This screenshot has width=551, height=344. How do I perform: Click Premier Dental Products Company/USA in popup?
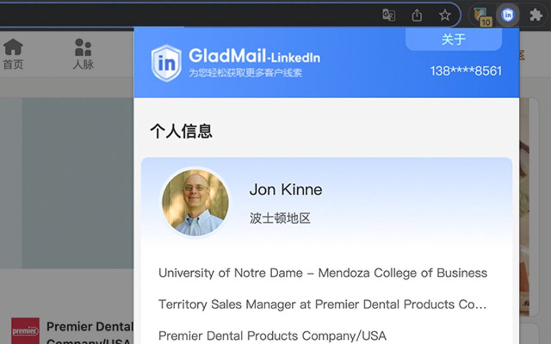pos(272,335)
